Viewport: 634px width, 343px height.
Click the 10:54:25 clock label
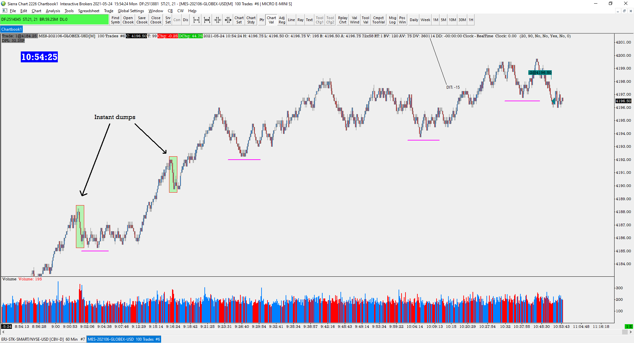coord(39,57)
